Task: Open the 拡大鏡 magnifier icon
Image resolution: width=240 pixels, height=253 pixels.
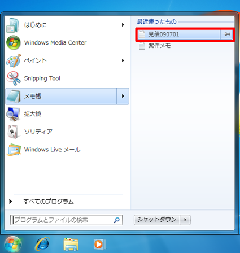Action: (x=13, y=114)
